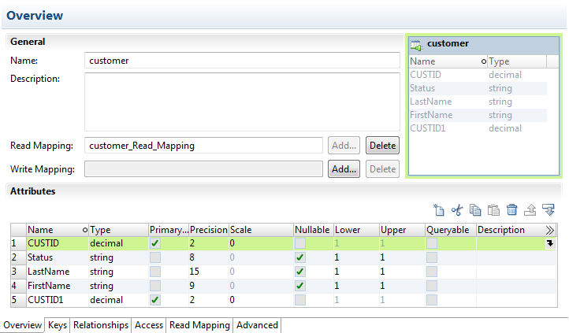Open the Read Mapping tab
Viewport: 569px width, 333px height.
[199, 325]
